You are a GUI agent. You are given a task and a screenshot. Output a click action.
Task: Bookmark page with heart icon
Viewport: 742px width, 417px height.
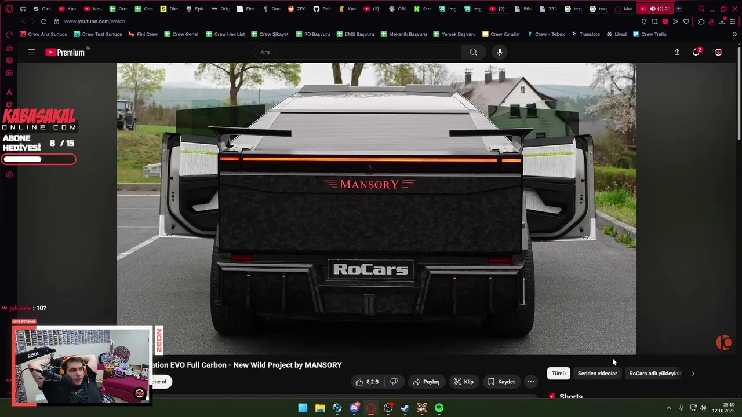pos(686,21)
